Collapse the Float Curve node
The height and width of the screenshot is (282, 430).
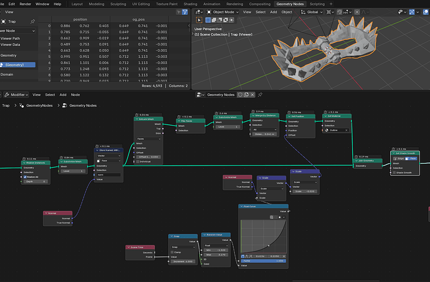(x=241, y=206)
